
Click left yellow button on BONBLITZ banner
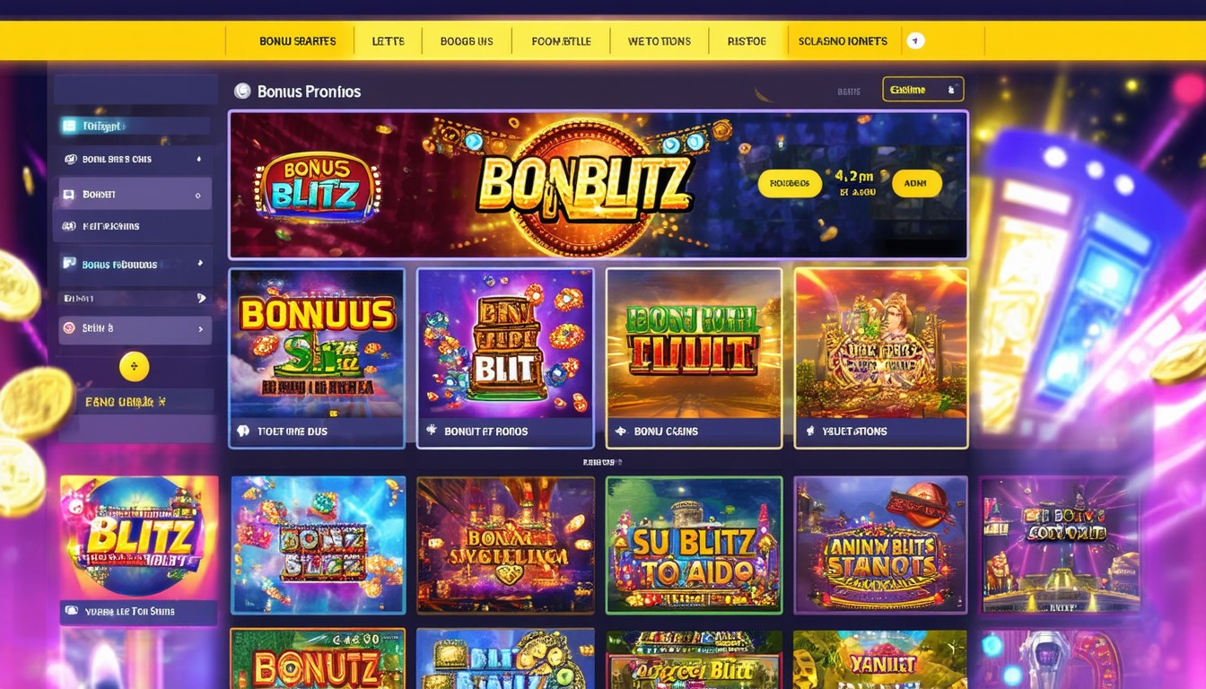790,183
